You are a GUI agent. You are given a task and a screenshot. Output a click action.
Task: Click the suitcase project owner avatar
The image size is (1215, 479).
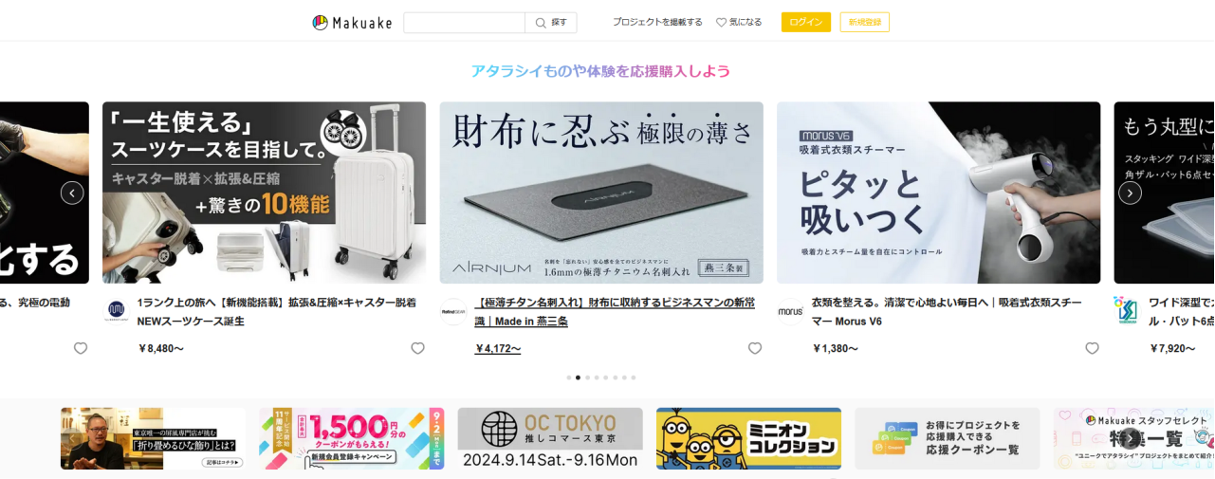tap(115, 310)
